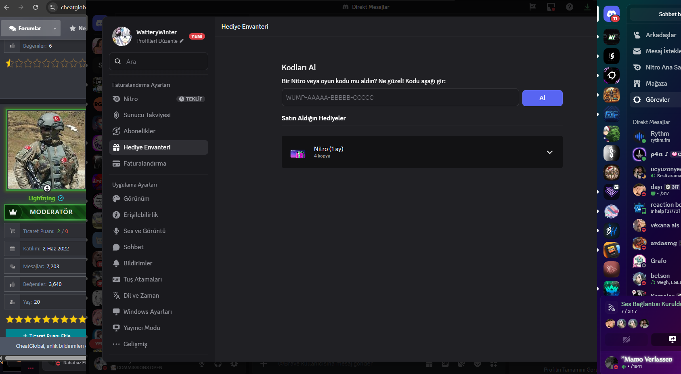Open Ses ve Görüntü settings
Image resolution: width=681 pixels, height=374 pixels.
coord(158,231)
